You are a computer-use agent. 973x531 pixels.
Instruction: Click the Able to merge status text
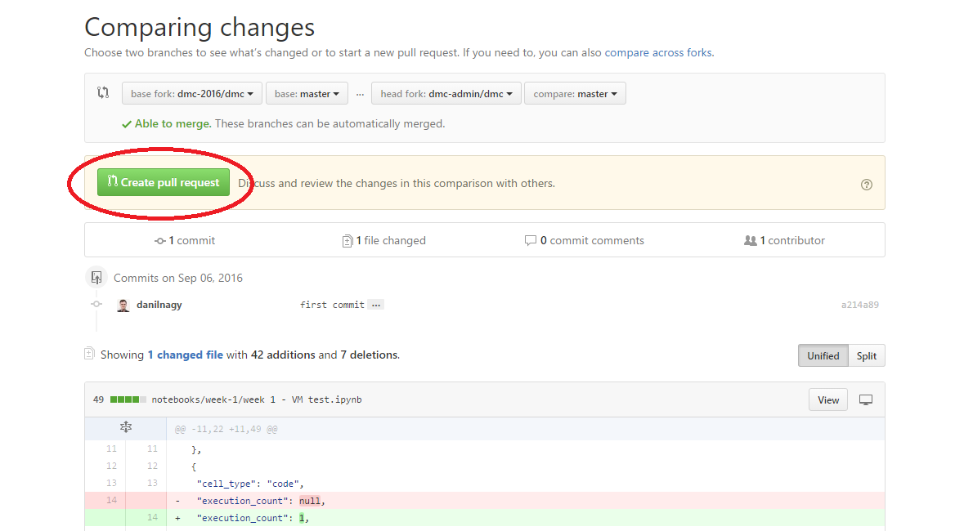coord(173,123)
